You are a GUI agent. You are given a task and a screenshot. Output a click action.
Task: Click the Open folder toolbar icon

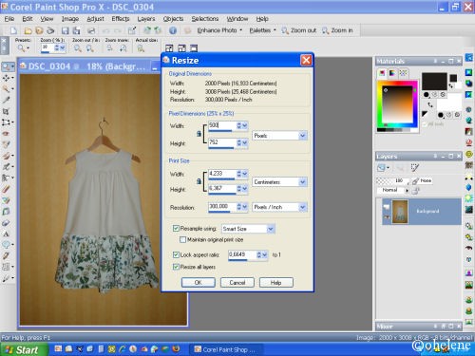(28, 30)
